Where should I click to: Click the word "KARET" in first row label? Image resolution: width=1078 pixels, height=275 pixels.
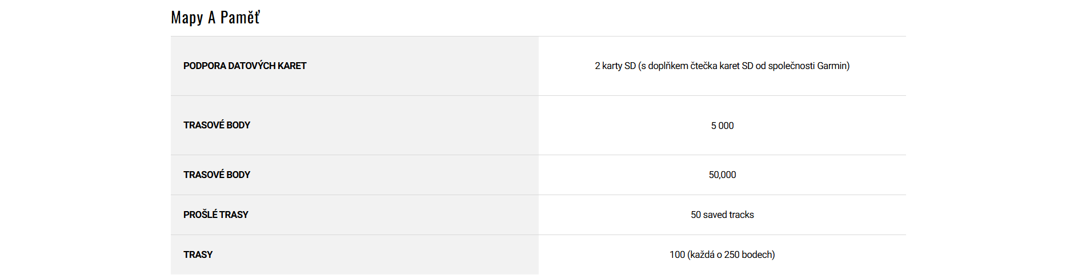(x=292, y=66)
